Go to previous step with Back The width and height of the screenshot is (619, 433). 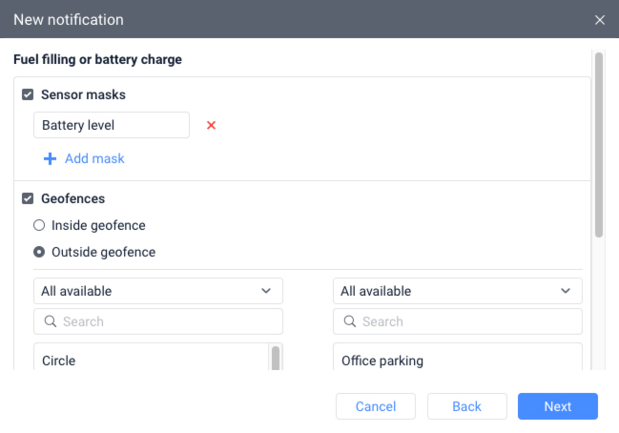pyautogui.click(x=466, y=406)
